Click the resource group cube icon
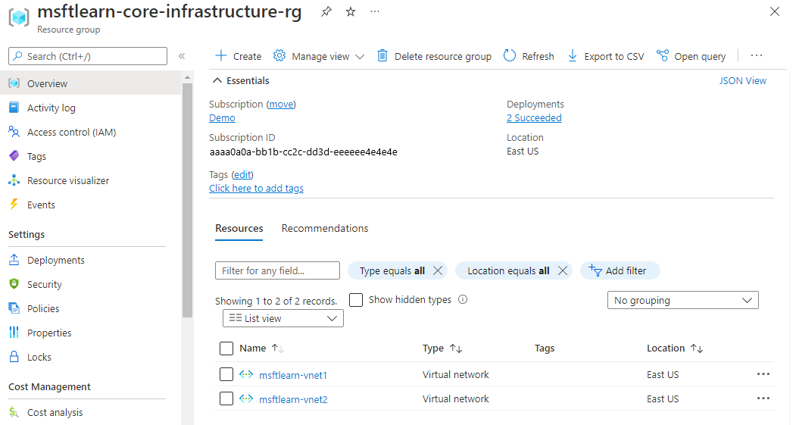 coord(19,17)
